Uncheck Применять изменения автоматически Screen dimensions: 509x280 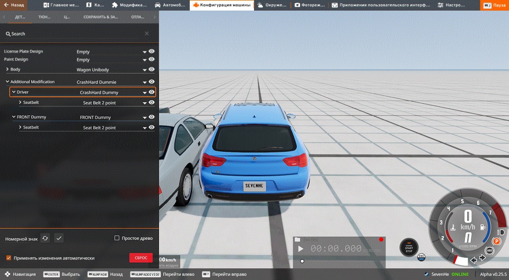8,258
